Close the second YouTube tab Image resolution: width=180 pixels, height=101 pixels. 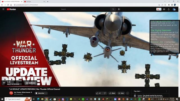(x=44, y=2)
